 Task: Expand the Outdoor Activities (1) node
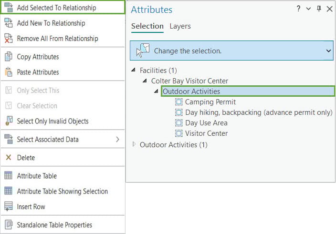pos(134,144)
